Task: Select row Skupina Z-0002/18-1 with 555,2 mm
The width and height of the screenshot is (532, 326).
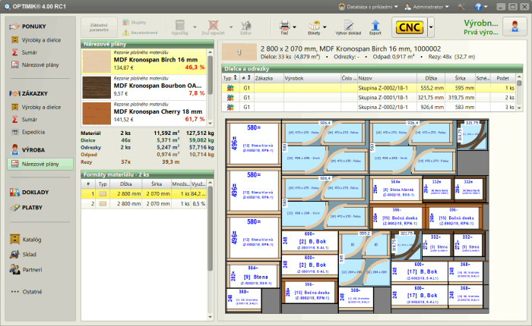Action: [369, 88]
